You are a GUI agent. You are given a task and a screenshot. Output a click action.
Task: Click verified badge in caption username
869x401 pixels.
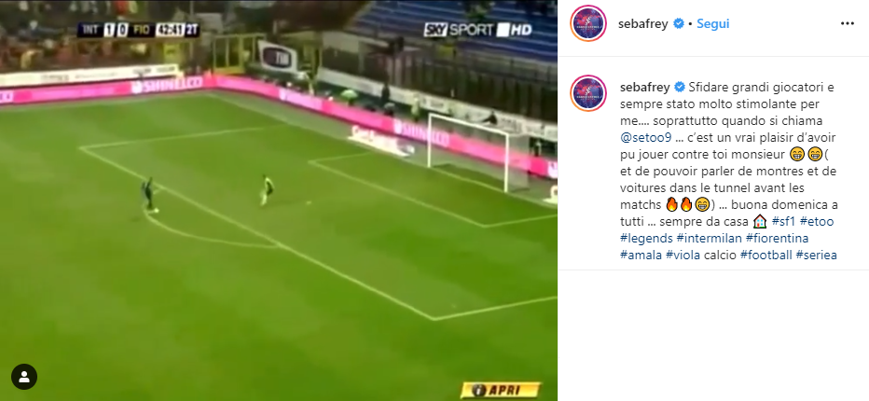[x=679, y=88]
